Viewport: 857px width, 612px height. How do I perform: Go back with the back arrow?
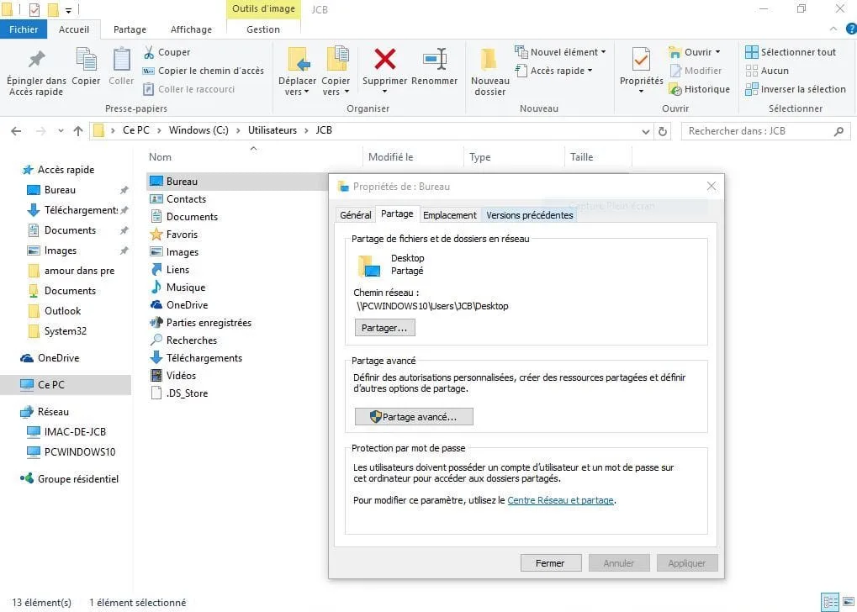point(16,131)
